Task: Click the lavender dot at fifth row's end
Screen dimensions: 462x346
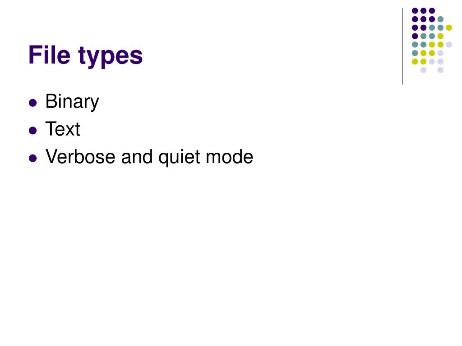Action: (x=449, y=45)
